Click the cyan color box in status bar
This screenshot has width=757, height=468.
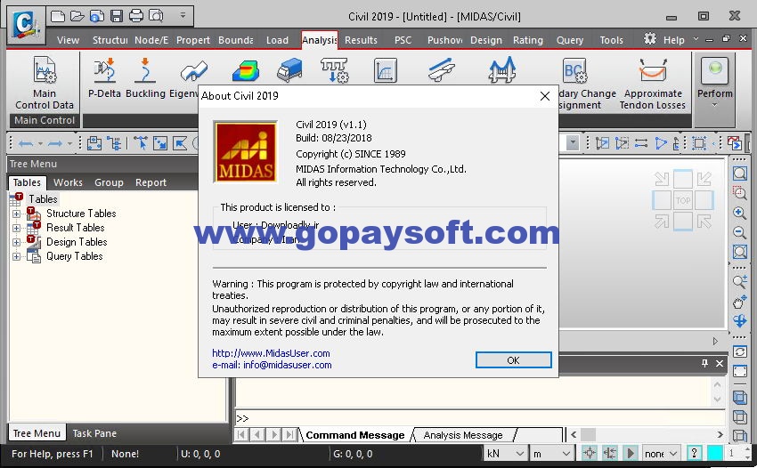[714, 453]
